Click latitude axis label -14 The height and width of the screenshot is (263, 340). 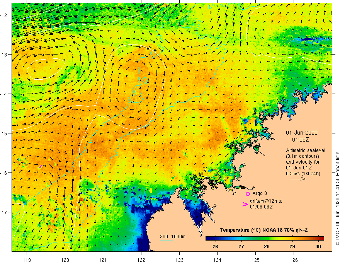point(4,94)
